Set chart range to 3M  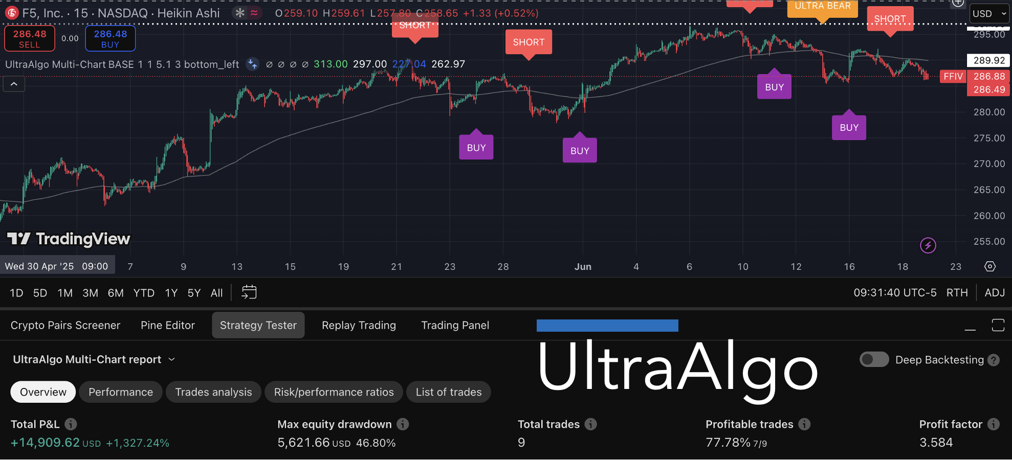coord(91,293)
